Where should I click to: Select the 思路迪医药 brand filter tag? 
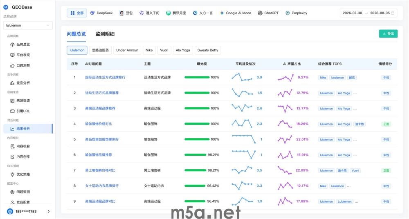101,50
